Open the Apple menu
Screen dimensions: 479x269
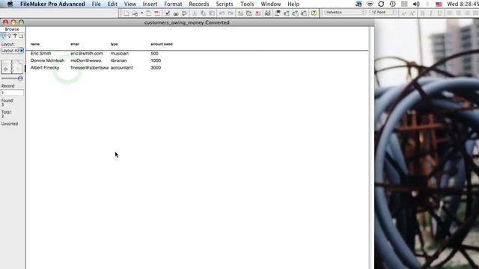[x=10, y=4]
